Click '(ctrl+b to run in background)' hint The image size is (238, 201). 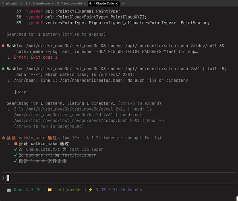click(x=49, y=126)
